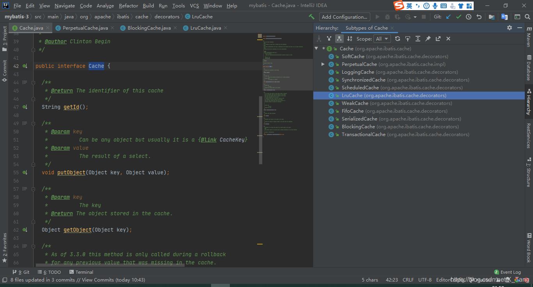Click the UTF-8 encoding status bar item
Screen dimensions: 533x287
click(425, 280)
